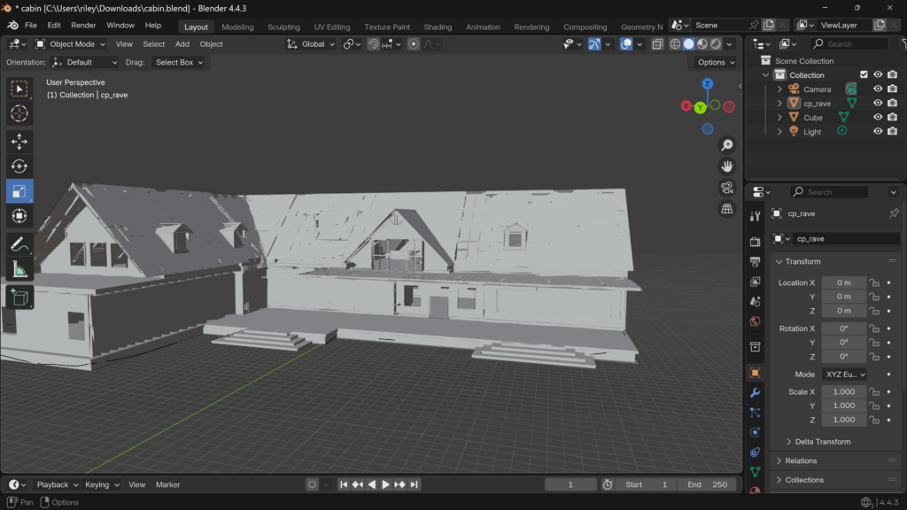Hide cp_rave in viewport via eye icon
Image resolution: width=907 pixels, height=510 pixels.
878,103
